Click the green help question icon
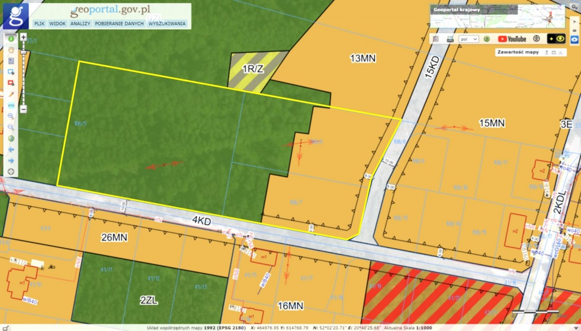The image size is (581, 331). [487, 39]
